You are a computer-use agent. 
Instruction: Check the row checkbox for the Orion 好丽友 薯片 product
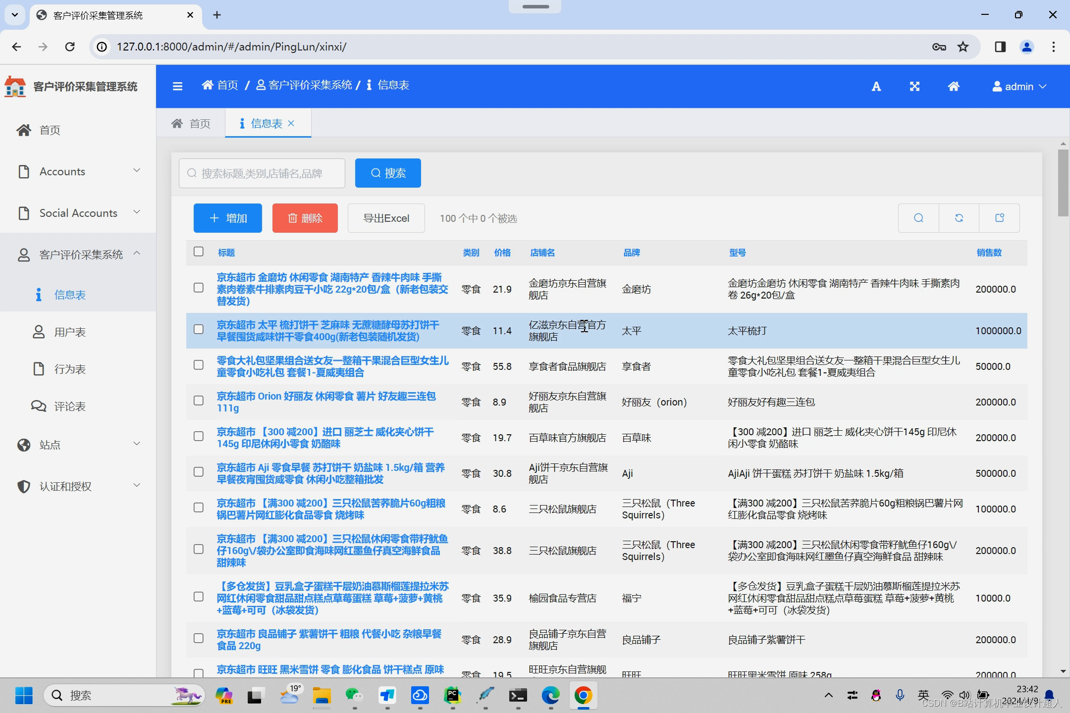(x=199, y=401)
